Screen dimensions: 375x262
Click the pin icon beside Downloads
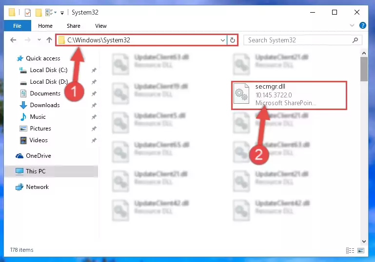(94, 105)
